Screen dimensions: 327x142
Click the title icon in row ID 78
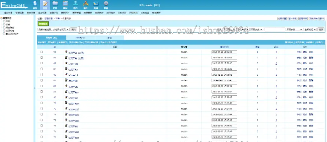tap(66, 103)
